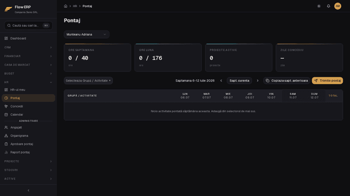Screen dimensions: 350x196
Task: Click the Calendar icon in sidebar
Action: tap(6, 115)
